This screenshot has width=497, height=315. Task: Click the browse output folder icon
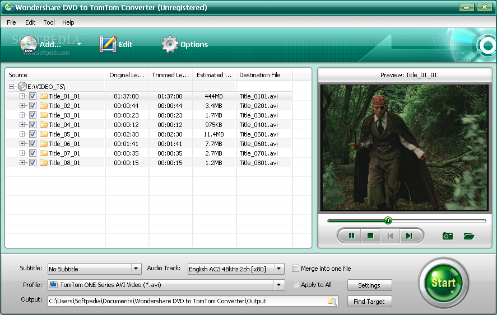pyautogui.click(x=332, y=301)
